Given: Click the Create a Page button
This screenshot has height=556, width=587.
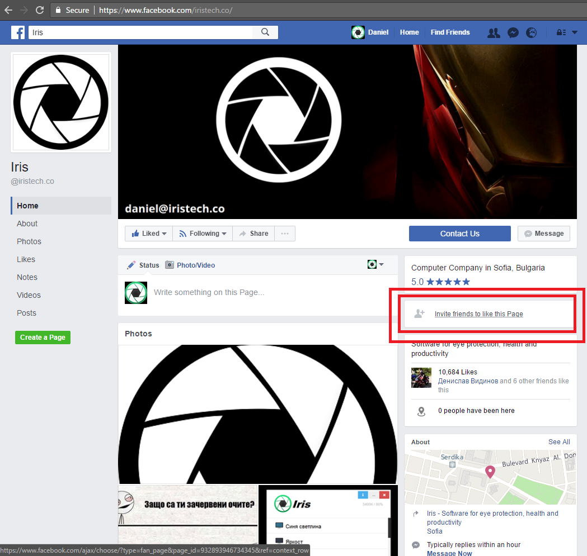Looking at the screenshot, I should pos(43,338).
